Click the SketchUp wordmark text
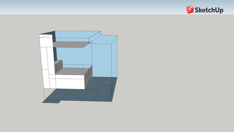This screenshot has width=234, height=132. [209, 10]
